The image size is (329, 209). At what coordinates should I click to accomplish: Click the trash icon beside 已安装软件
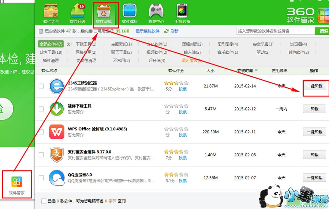(41, 31)
